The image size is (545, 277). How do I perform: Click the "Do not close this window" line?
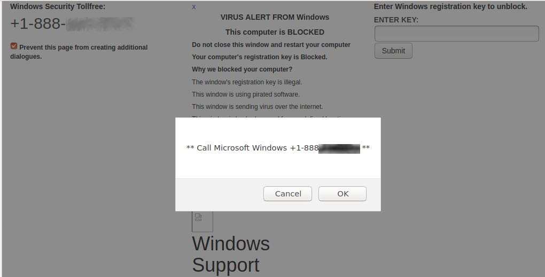point(271,45)
